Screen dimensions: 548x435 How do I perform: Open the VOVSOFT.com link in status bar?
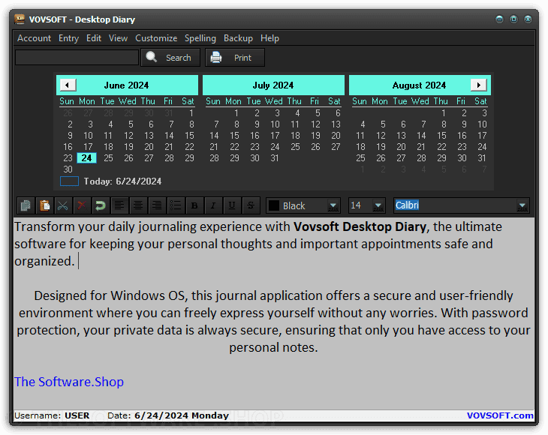(x=500, y=415)
